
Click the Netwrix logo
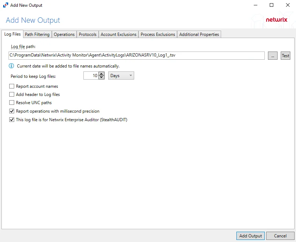pyautogui.click(x=276, y=20)
